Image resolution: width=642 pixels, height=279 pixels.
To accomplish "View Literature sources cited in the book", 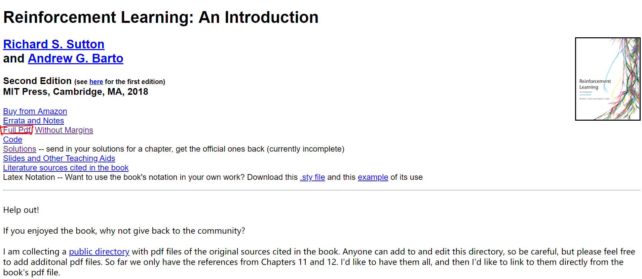I will click(x=66, y=167).
